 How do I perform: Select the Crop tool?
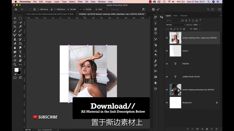coord(15,27)
